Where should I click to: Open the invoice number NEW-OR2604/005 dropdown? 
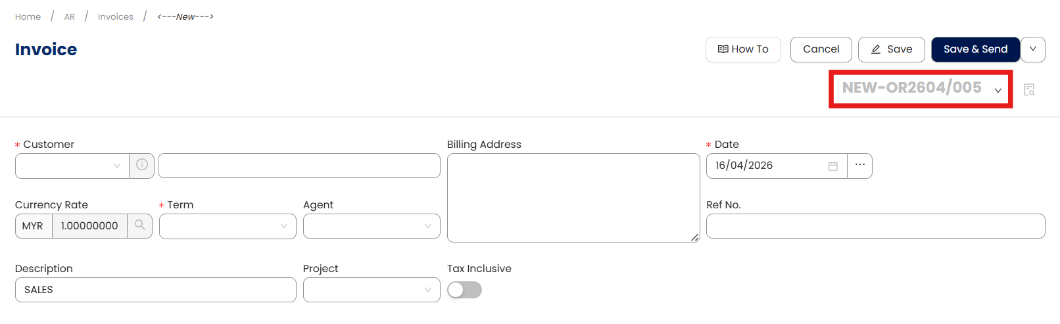[x=998, y=90]
